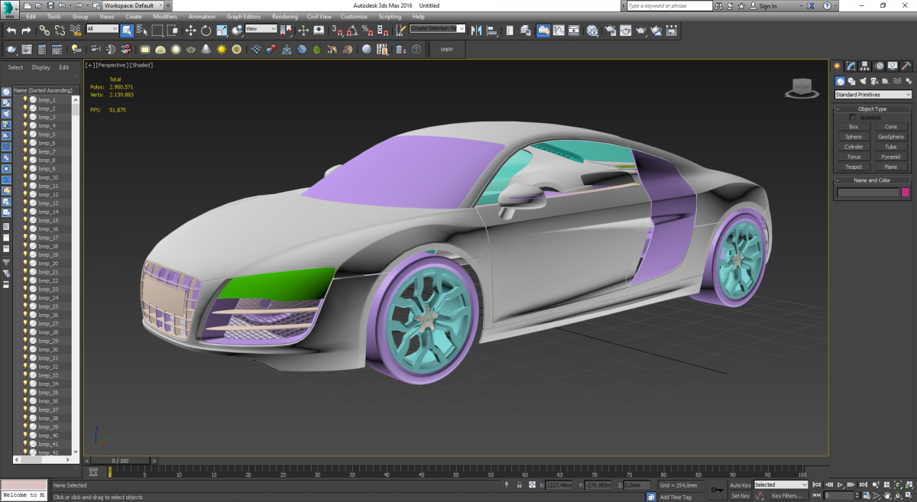This screenshot has width=917, height=502.
Task: Open the reference coordinate system 'View' dropdown
Action: (x=261, y=29)
